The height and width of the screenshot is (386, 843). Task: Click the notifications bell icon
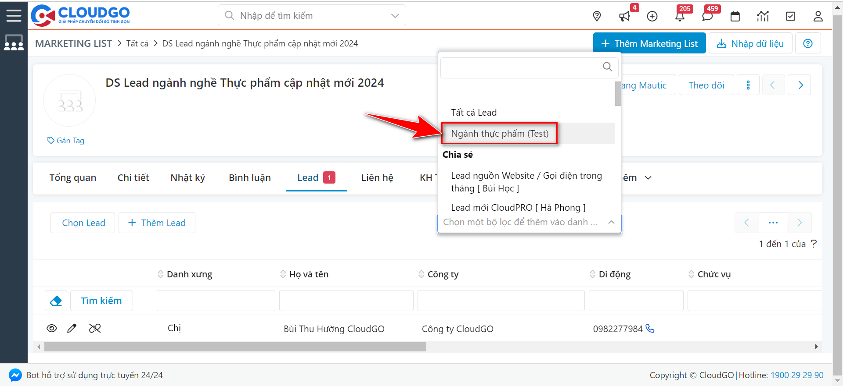[679, 17]
